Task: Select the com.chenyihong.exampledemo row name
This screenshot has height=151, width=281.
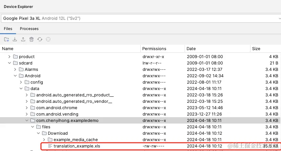Action: [x=67, y=121]
